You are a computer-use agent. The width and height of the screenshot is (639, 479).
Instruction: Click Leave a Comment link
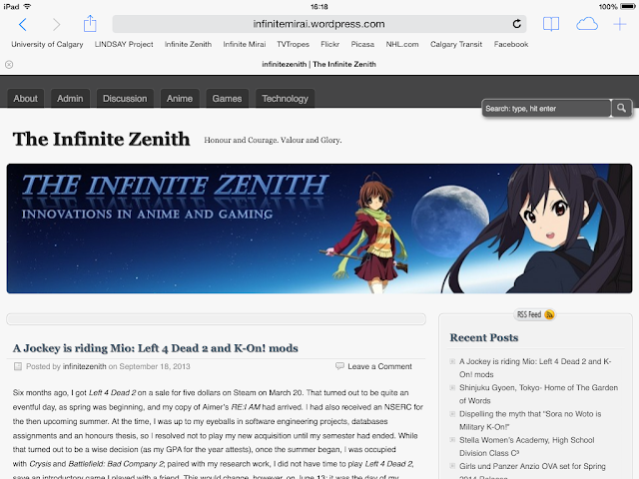[379, 366]
